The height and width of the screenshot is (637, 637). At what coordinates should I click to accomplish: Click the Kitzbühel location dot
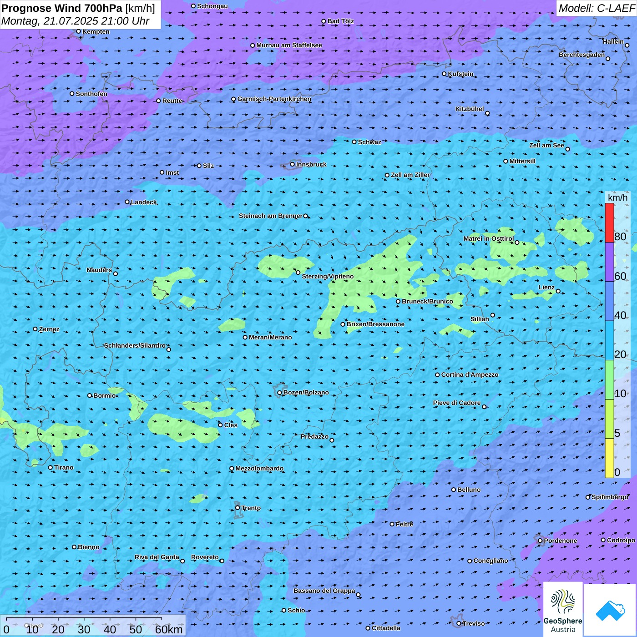[487, 113]
